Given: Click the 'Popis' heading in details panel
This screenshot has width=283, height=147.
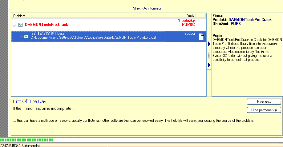Looking at the screenshot, I should [x=217, y=35].
